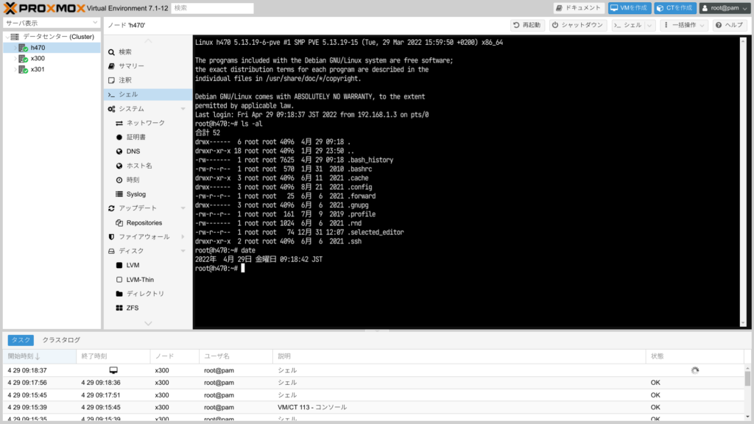Click the 状態 column header
The image size is (754, 424).
[x=695, y=356]
